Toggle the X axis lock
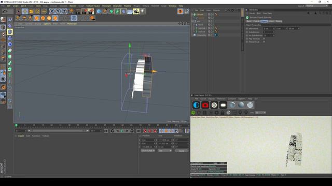332x186 pixels. coord(52,11)
